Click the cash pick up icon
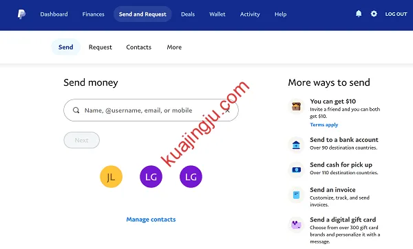This screenshot has width=413, height=249. [x=296, y=169]
